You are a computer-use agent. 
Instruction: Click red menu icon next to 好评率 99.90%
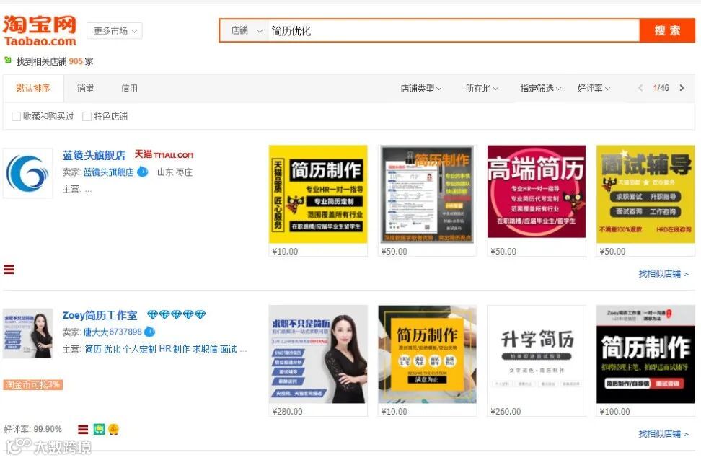(83, 430)
